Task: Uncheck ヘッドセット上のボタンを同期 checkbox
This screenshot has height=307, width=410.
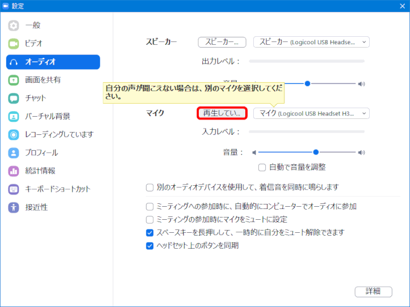Action: pos(149,246)
